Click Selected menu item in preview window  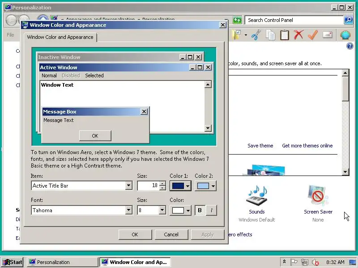(x=94, y=75)
